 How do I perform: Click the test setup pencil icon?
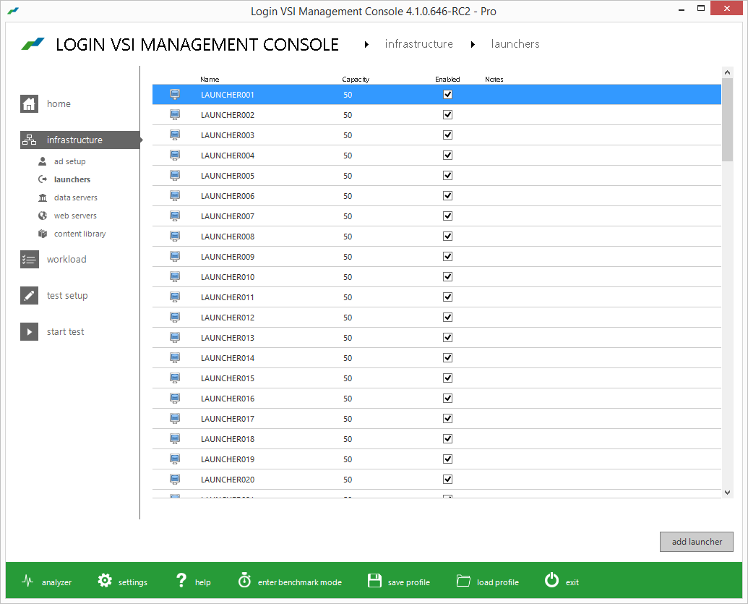[x=29, y=296]
